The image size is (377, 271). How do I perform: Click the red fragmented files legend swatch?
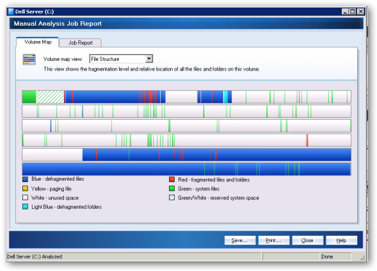172,179
